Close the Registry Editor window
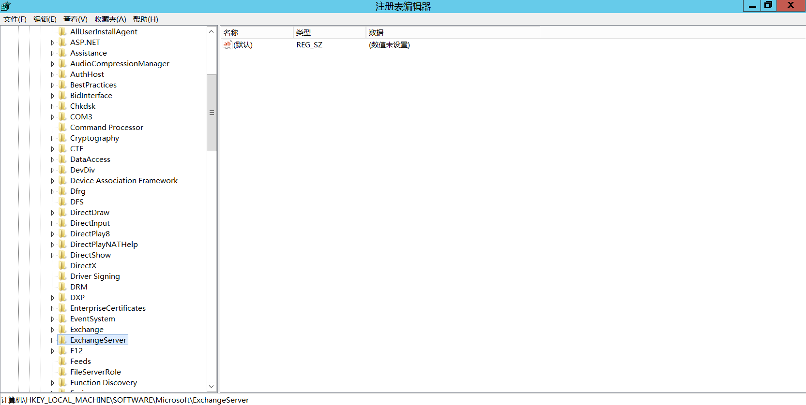Image resolution: width=806 pixels, height=405 pixels. point(791,5)
